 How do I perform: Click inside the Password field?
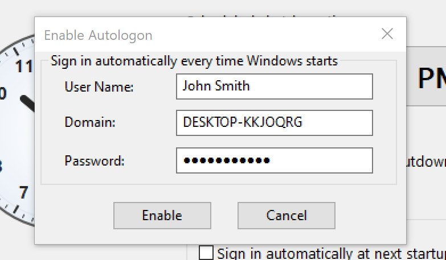(275, 160)
